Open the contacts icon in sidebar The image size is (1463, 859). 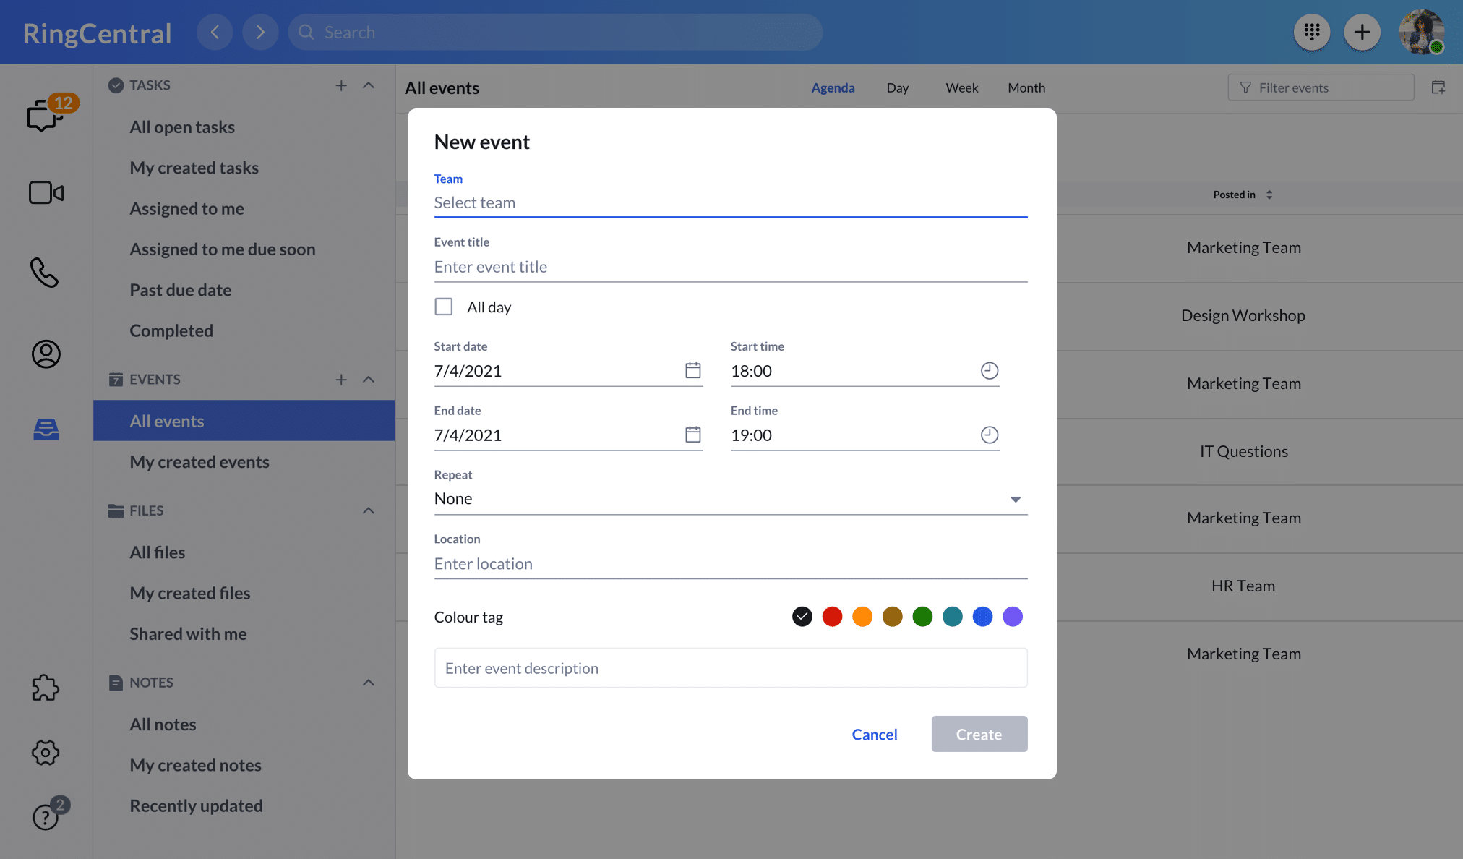(46, 354)
